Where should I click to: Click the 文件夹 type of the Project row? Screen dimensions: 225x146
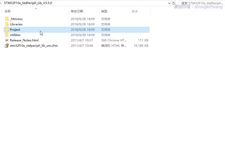tap(106, 30)
